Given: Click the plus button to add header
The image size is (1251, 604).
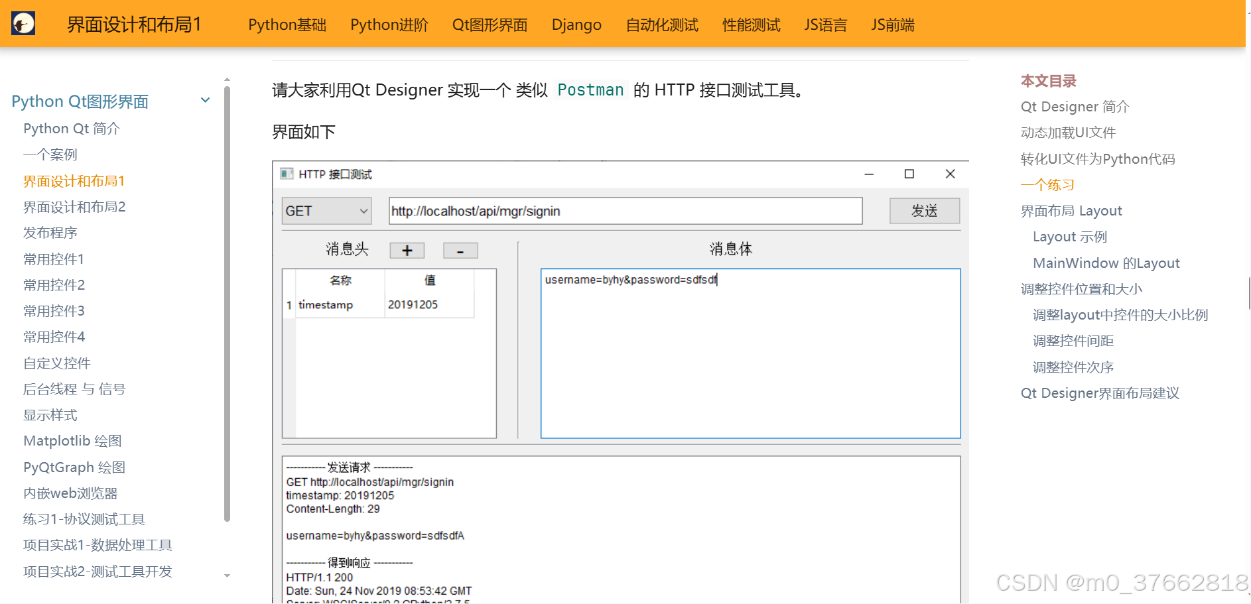Looking at the screenshot, I should coord(407,250).
